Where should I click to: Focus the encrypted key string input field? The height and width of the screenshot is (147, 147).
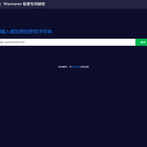68,42
